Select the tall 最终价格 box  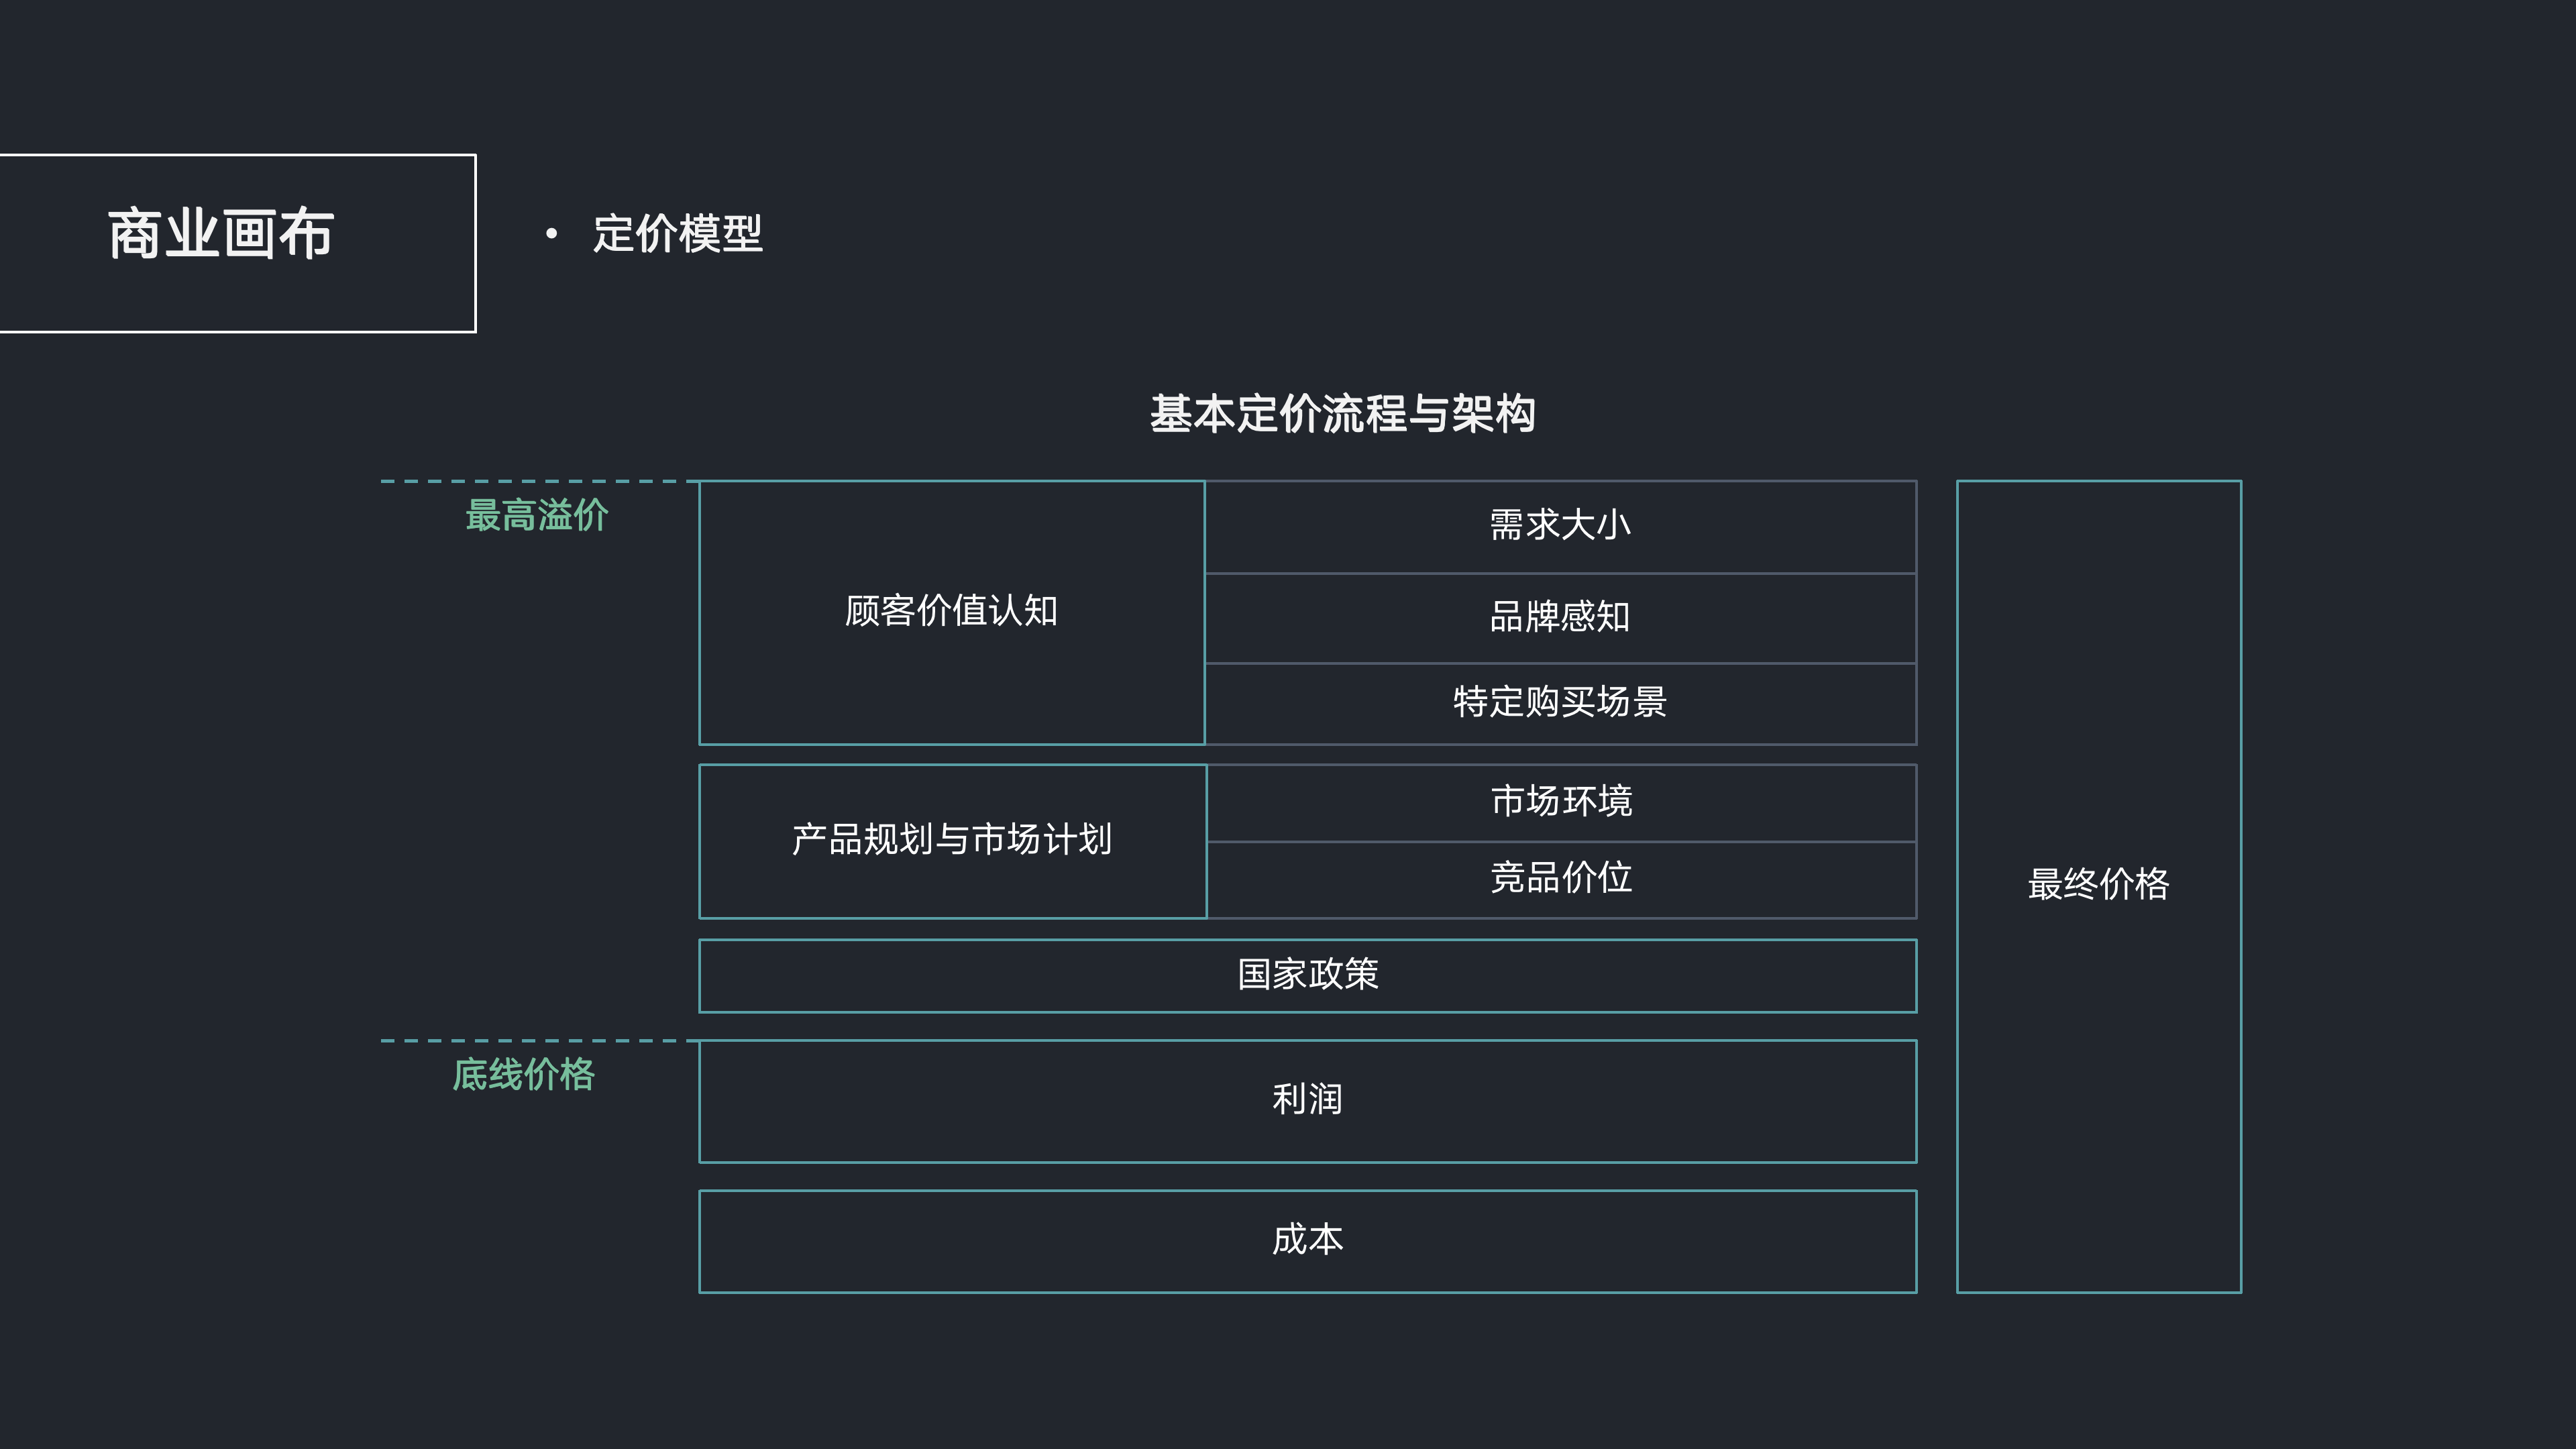pyautogui.click(x=2098, y=884)
